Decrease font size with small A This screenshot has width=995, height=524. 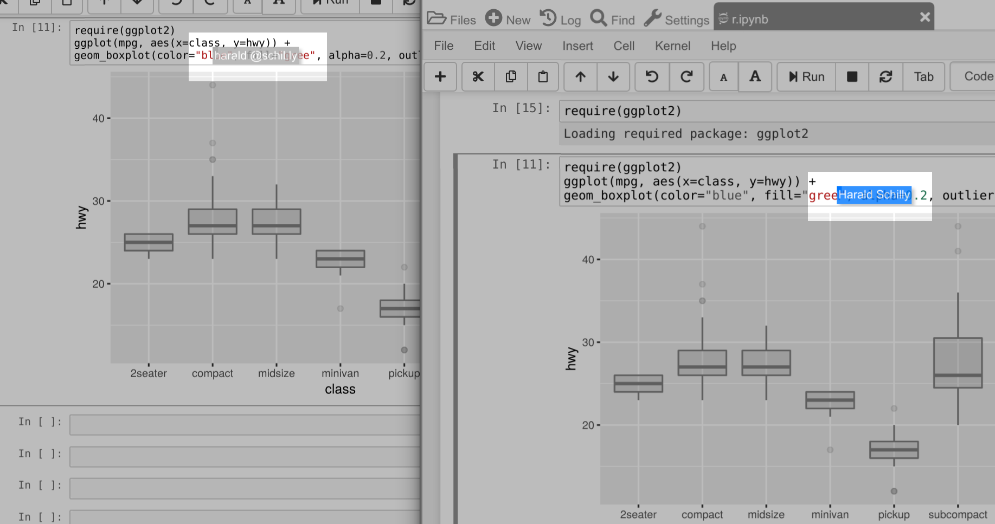723,77
